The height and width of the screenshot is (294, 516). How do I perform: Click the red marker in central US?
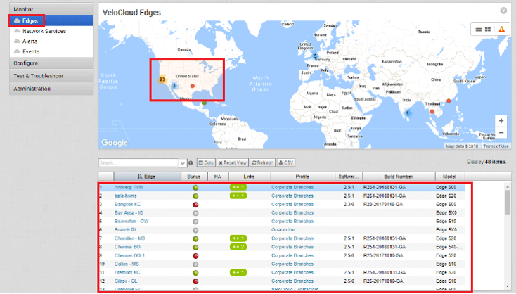coord(193,86)
